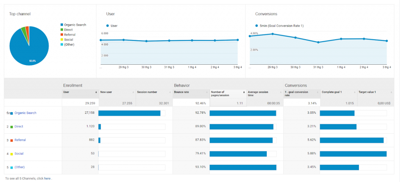Open the Organic Search channel link in table
Viewport: 400px width, 182px height.
coord(25,113)
